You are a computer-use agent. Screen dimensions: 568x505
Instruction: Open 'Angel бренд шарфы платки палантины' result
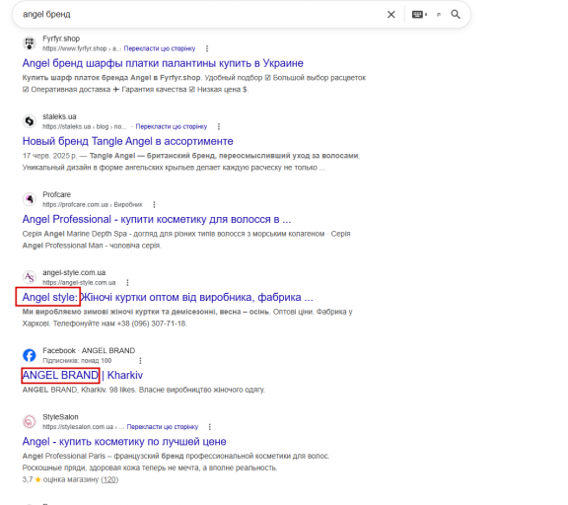[163, 63]
